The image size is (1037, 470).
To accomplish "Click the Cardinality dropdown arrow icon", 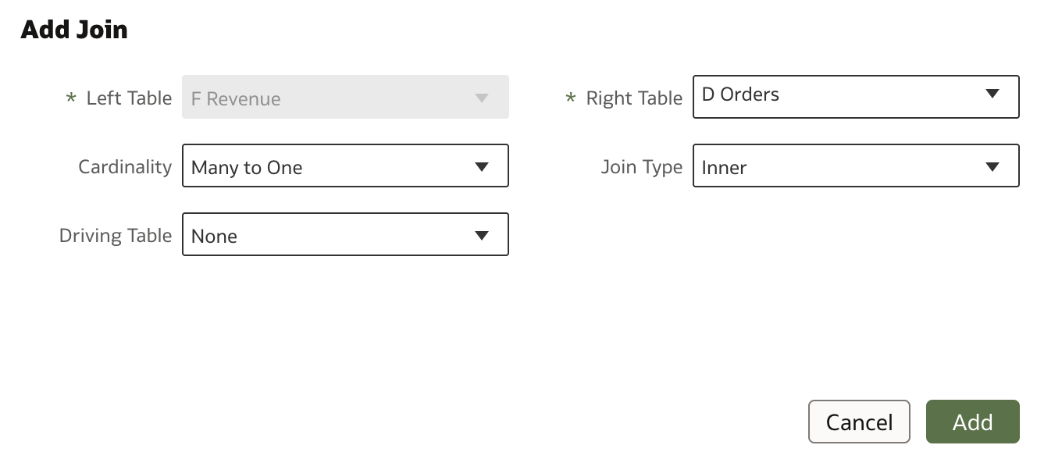I will [482, 167].
